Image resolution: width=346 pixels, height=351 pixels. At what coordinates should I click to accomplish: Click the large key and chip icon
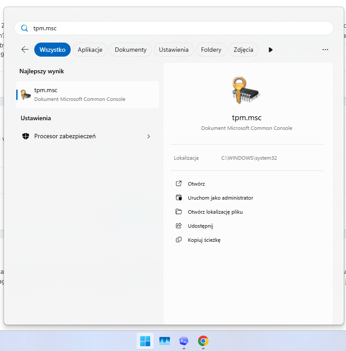coord(246,90)
